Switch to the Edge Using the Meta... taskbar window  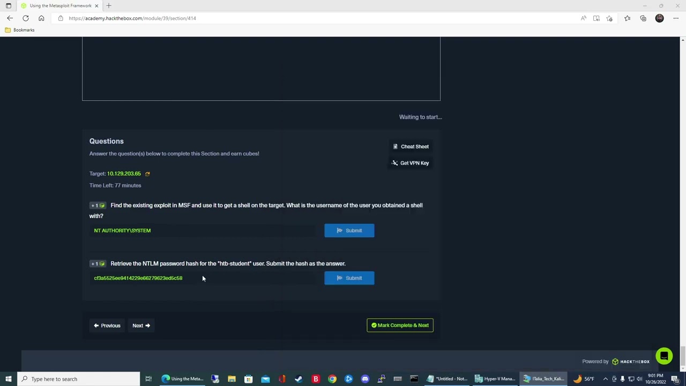tap(183, 379)
